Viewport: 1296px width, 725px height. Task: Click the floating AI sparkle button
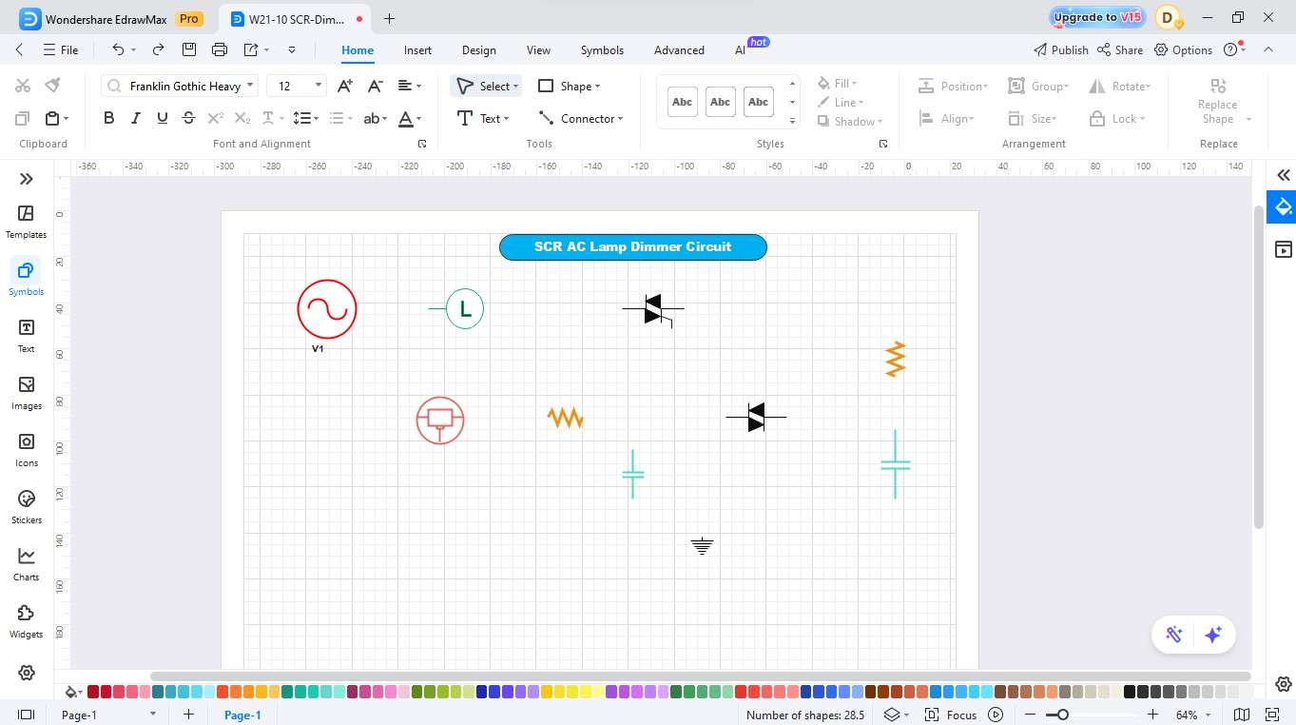[x=1213, y=636]
